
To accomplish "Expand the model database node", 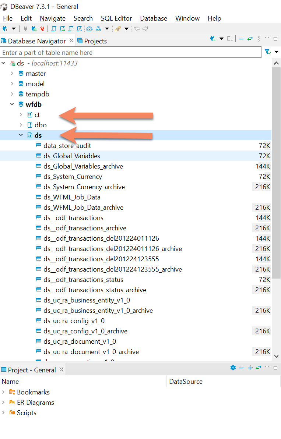I will (x=12, y=84).
